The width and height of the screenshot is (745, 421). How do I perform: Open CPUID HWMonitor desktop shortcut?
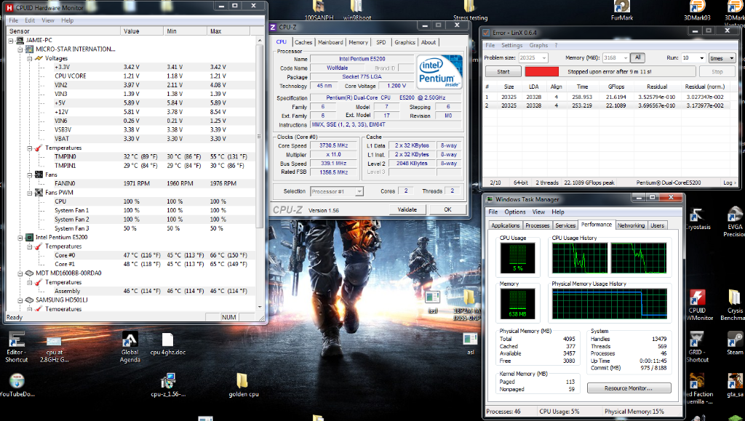(x=697, y=305)
